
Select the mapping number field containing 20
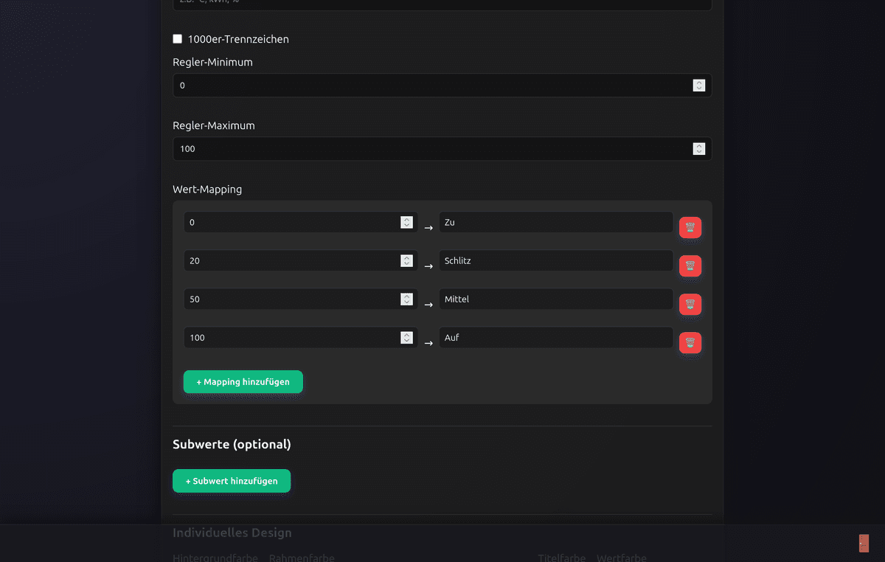click(301, 260)
